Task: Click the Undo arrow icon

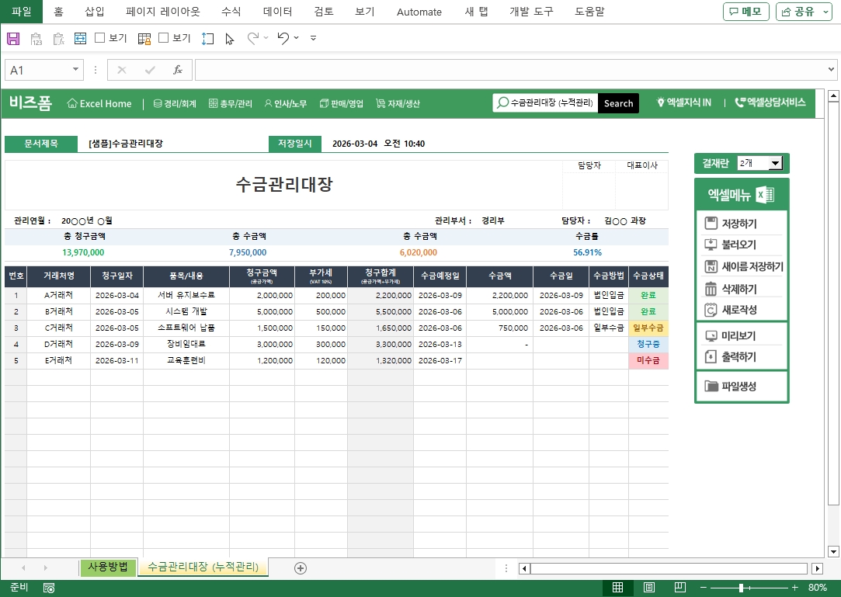Action: coord(283,38)
